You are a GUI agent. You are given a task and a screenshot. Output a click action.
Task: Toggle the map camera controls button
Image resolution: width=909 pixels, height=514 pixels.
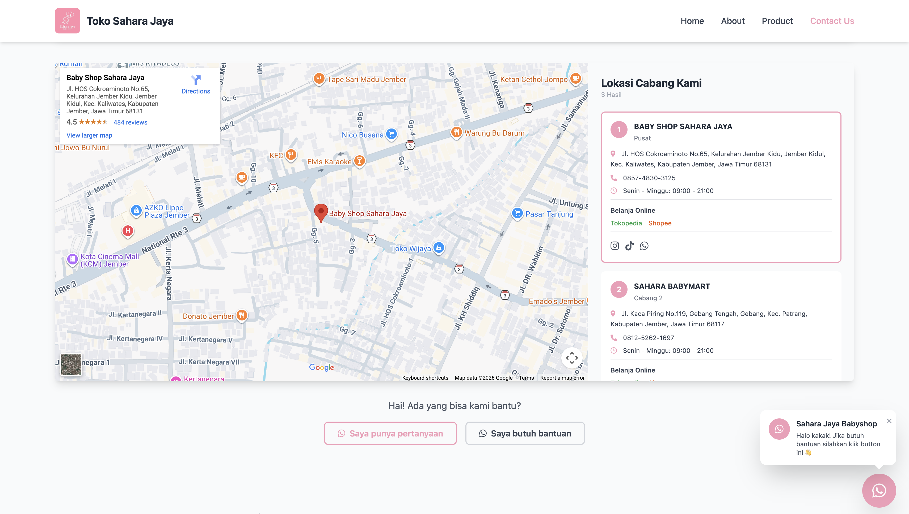click(572, 358)
